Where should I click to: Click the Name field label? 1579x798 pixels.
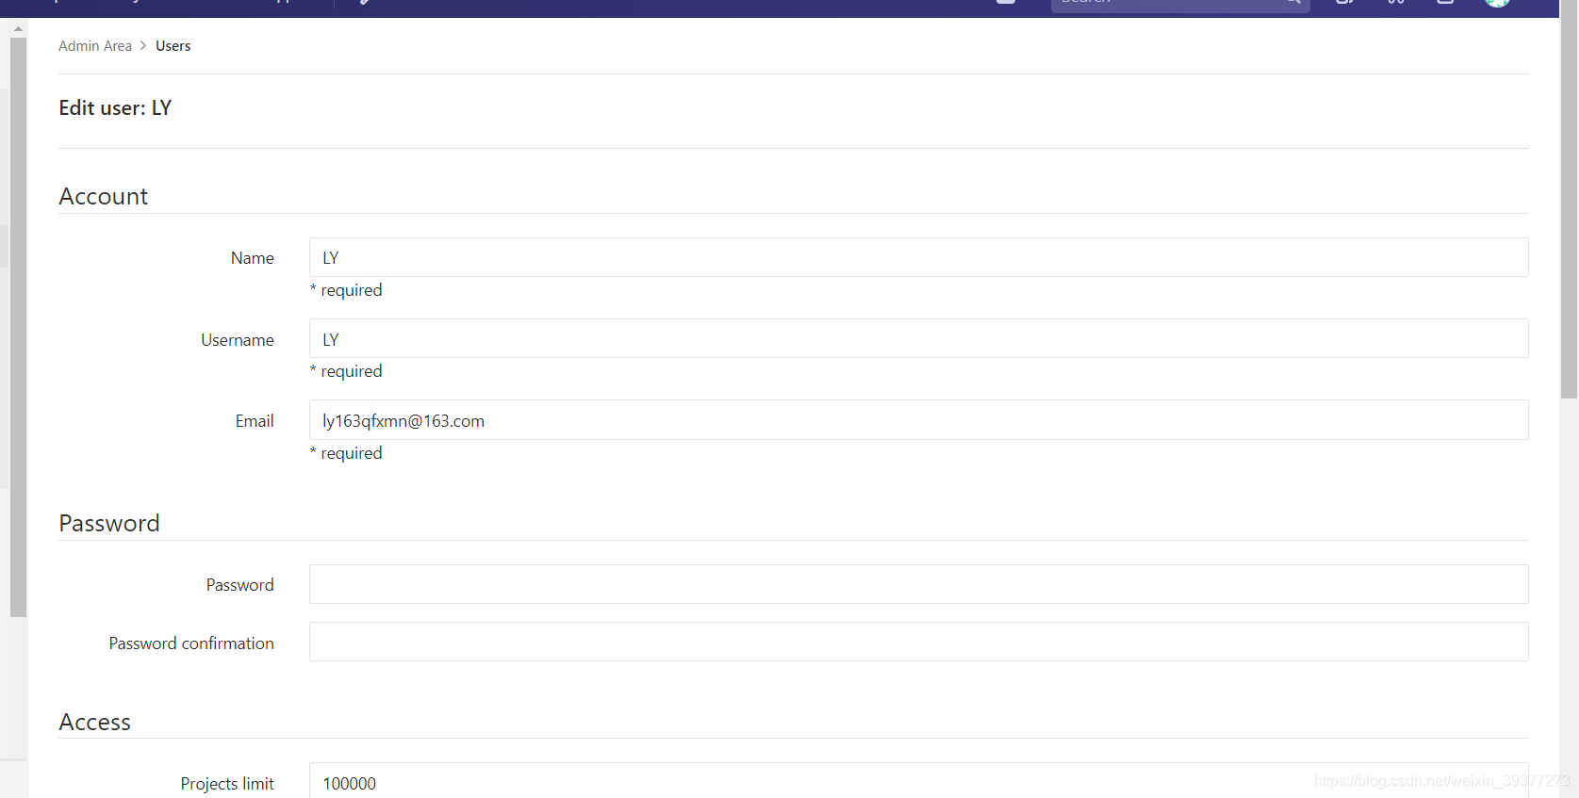[x=253, y=258]
